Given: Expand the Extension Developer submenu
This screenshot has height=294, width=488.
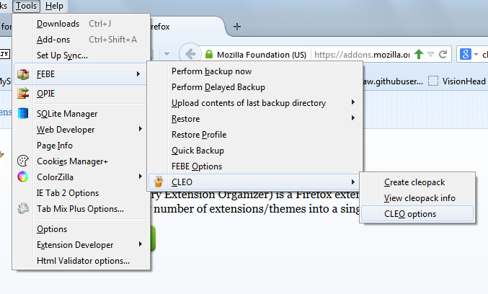Looking at the screenshot, I should coord(81,245).
